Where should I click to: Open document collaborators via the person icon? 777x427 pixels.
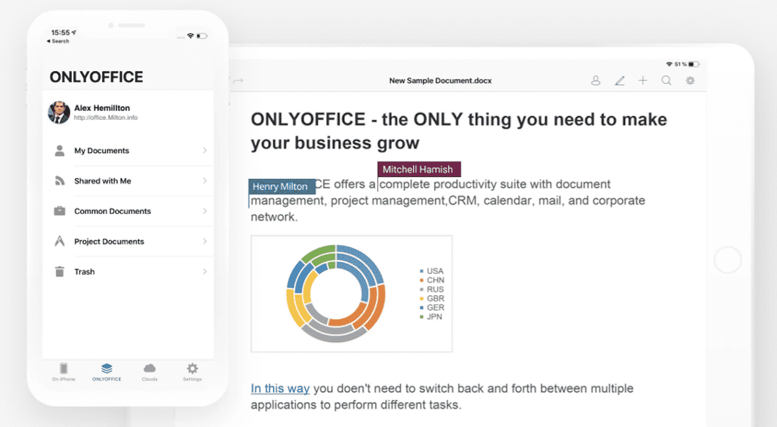595,80
